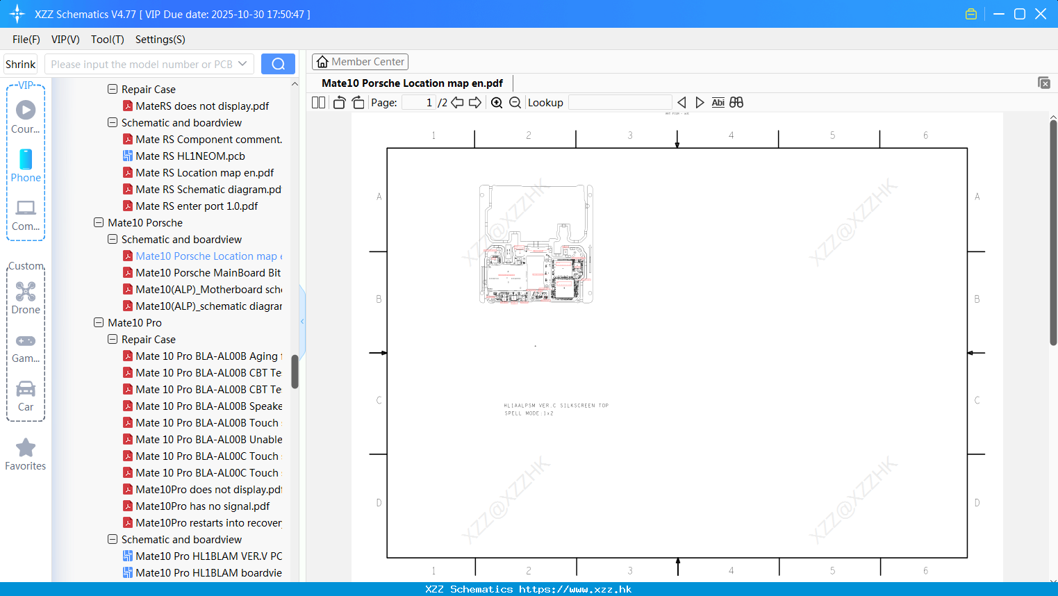The width and height of the screenshot is (1058, 596).
Task: Rotate the page clockwise
Action: pos(358,102)
